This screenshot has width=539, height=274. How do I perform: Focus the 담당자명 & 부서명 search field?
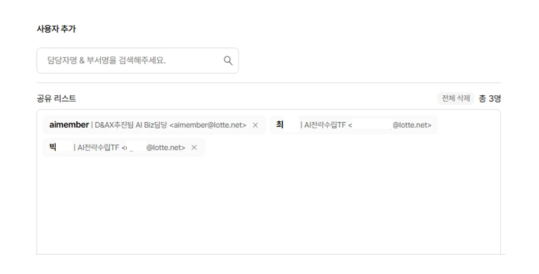pos(132,61)
